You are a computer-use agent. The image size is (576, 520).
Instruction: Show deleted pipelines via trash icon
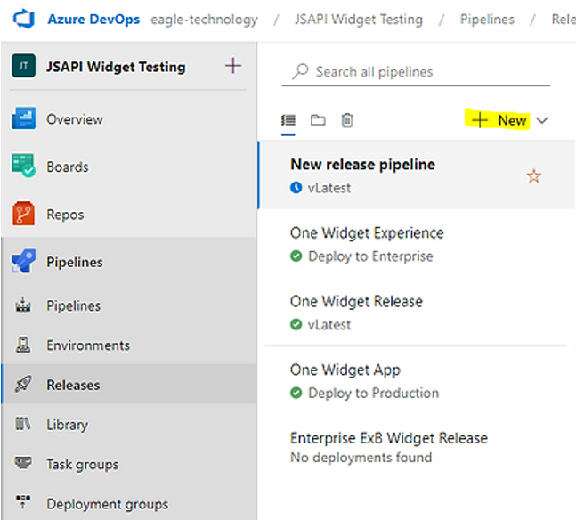[347, 120]
